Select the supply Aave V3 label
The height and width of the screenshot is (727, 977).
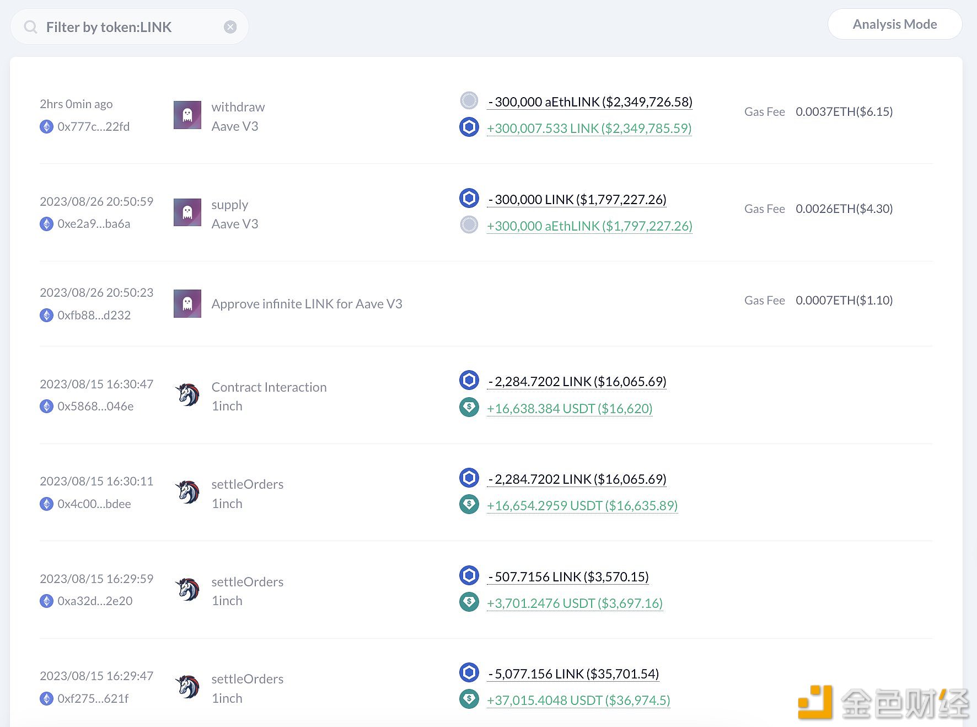[x=235, y=214]
